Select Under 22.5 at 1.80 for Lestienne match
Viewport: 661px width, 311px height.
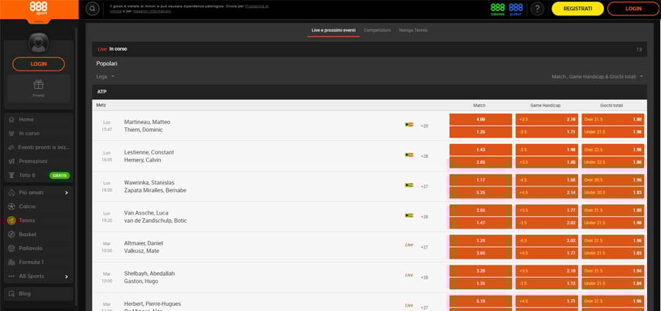pyautogui.click(x=613, y=162)
